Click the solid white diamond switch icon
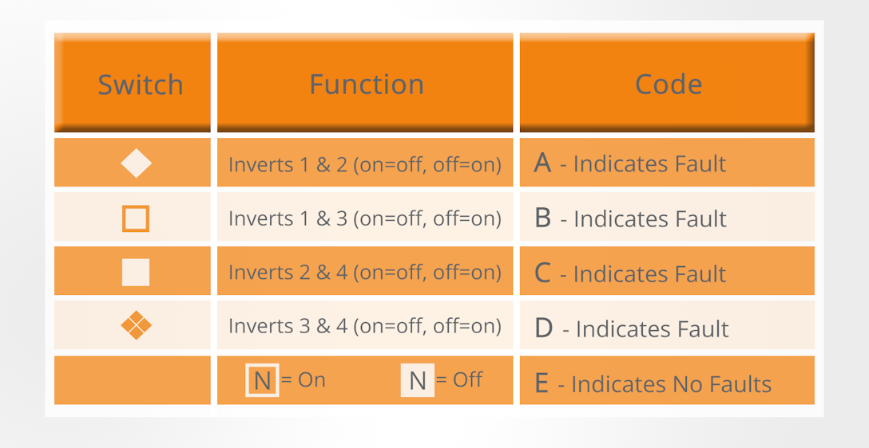 point(136,163)
